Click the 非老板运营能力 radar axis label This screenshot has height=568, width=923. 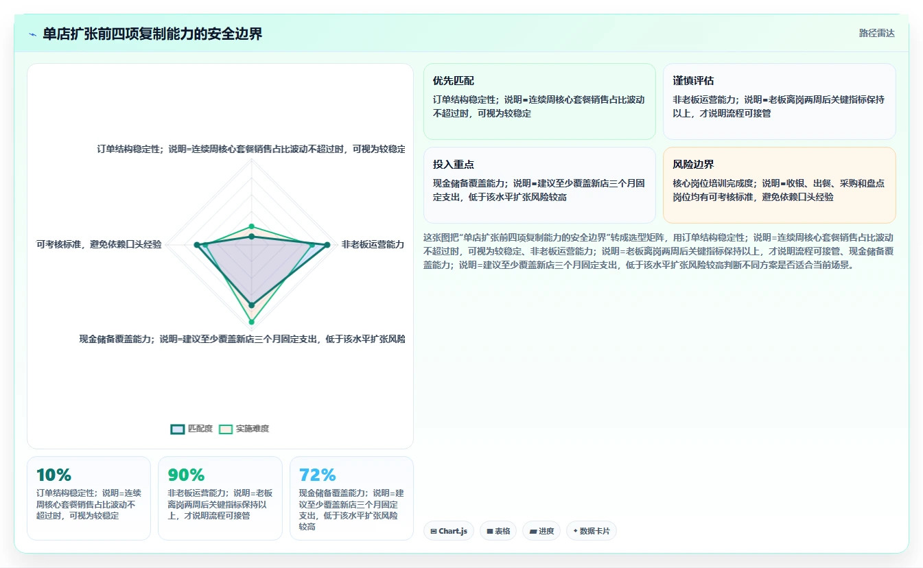coord(373,244)
